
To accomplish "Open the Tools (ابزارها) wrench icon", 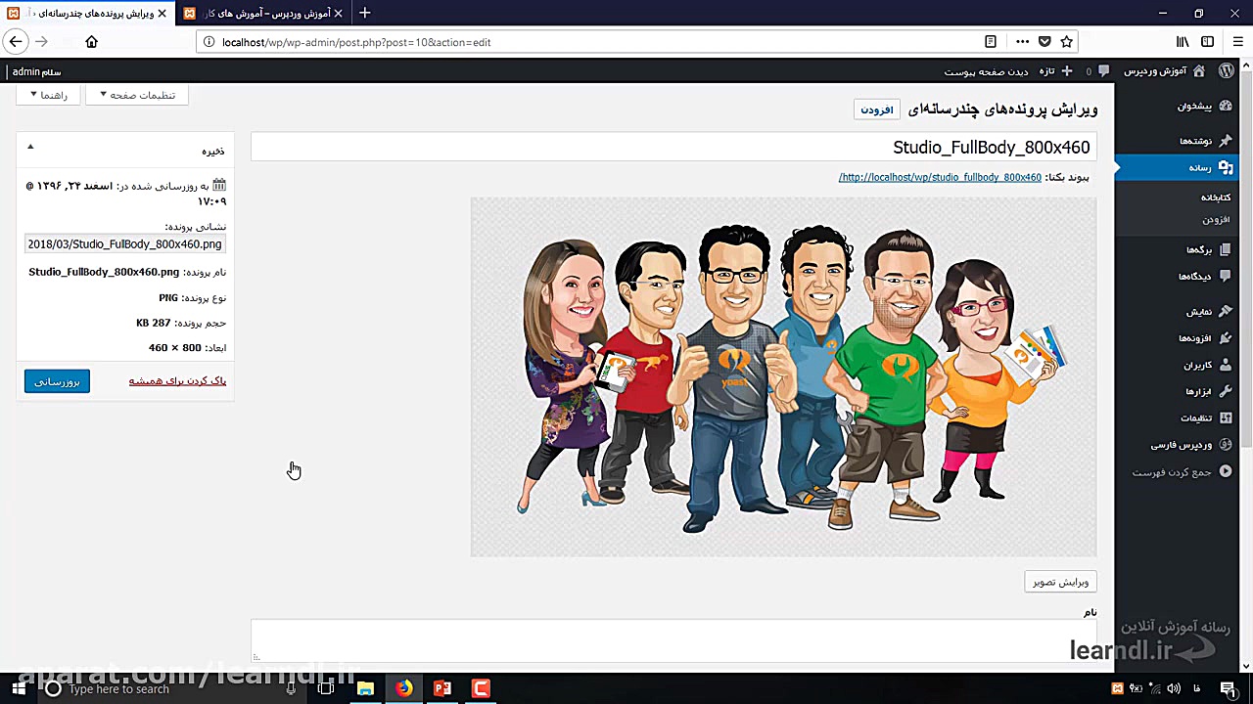I will (1226, 391).
